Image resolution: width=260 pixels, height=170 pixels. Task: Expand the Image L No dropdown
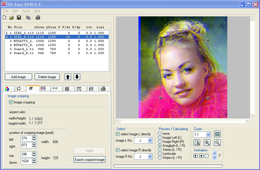click(x=150, y=141)
